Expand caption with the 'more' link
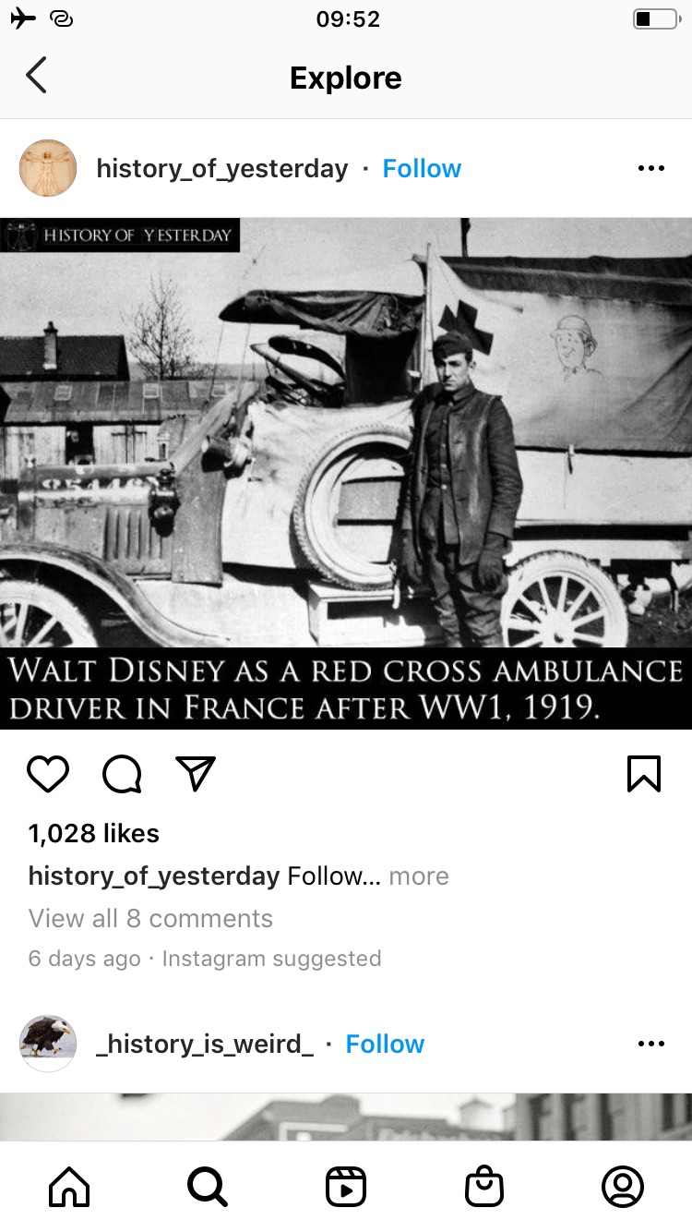This screenshot has width=692, height=1232. 419,876
